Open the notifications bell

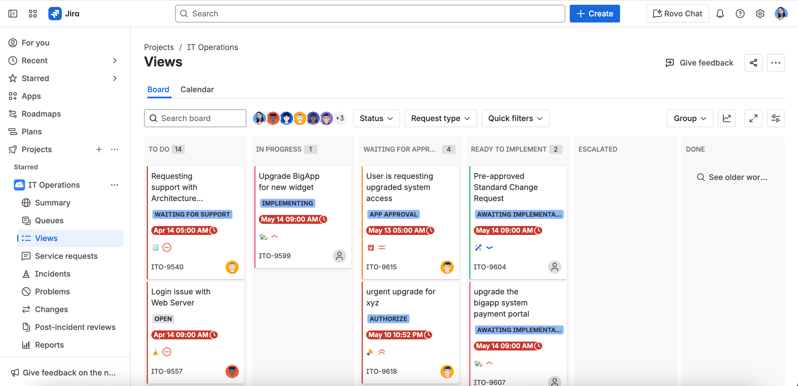tap(720, 14)
